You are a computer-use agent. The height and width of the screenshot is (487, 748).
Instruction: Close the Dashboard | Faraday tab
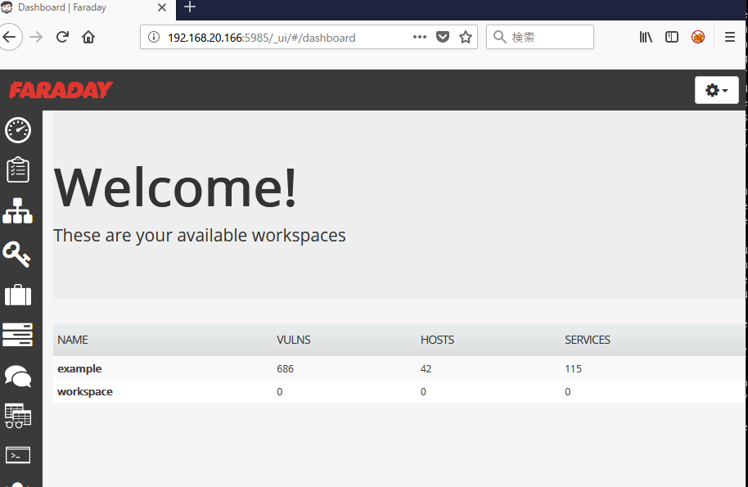coord(162,7)
